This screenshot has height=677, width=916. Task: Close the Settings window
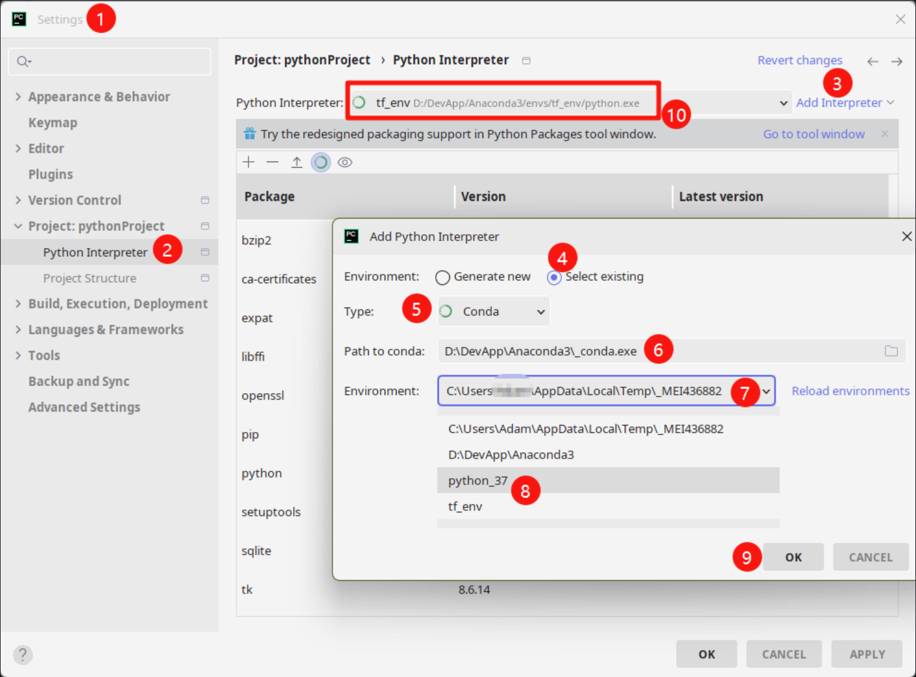pyautogui.click(x=900, y=19)
